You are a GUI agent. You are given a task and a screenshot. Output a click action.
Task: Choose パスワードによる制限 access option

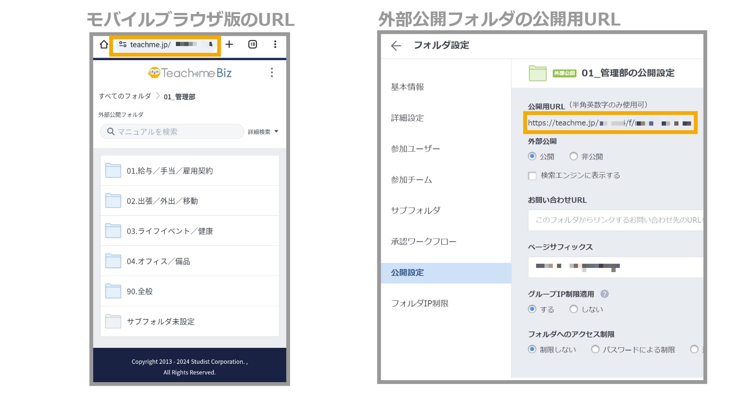click(595, 349)
